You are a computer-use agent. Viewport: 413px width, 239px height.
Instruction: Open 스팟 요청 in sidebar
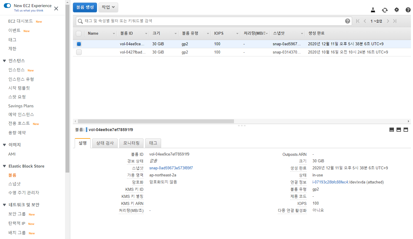(x=17, y=97)
